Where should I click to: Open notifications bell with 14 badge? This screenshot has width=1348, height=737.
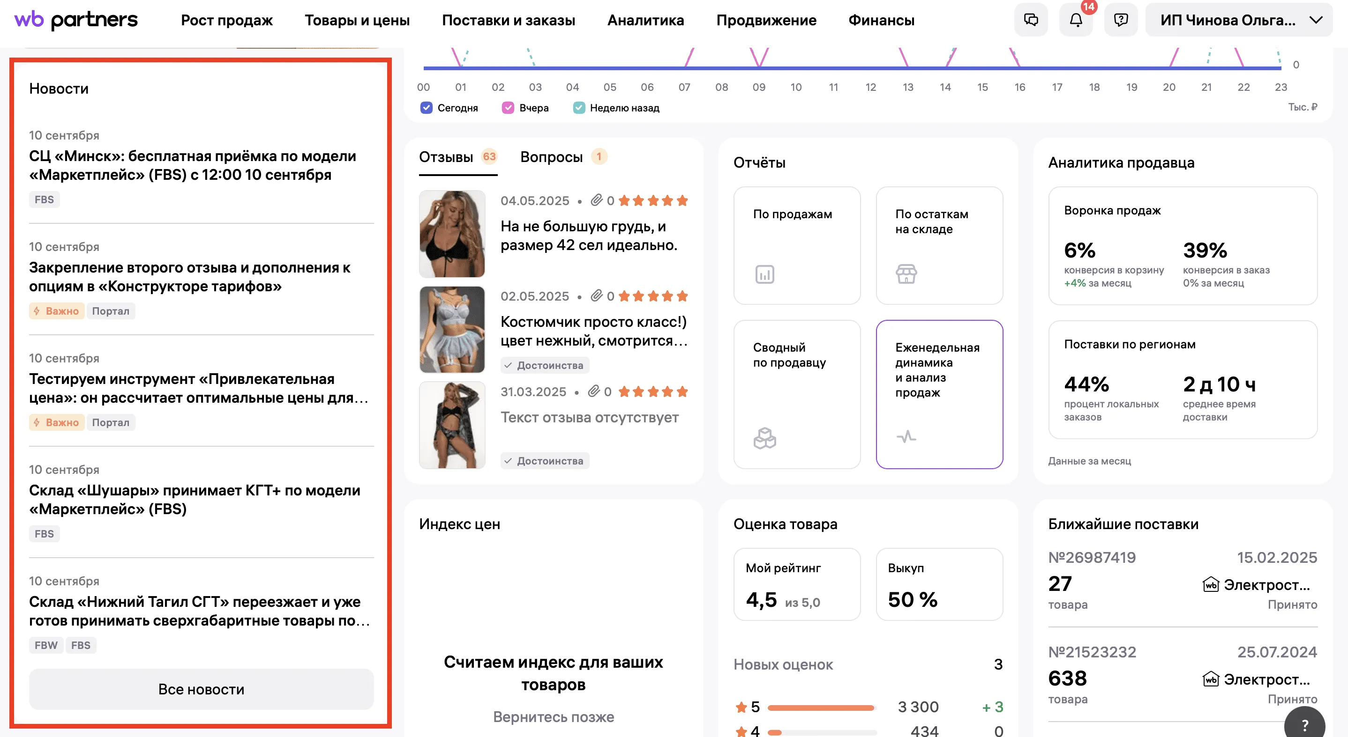(1075, 20)
